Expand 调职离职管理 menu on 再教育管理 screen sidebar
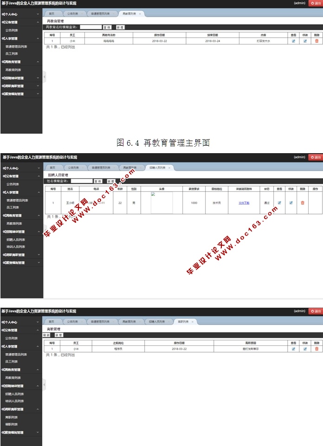323x446 pixels. (21, 86)
